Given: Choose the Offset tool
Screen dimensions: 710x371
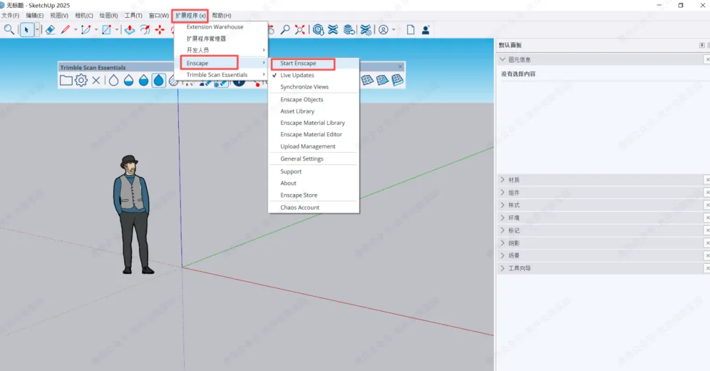Looking at the screenshot, I should [145, 30].
